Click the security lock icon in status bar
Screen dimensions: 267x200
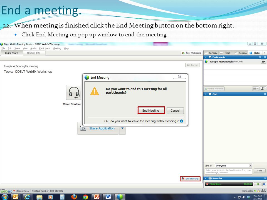258,191
